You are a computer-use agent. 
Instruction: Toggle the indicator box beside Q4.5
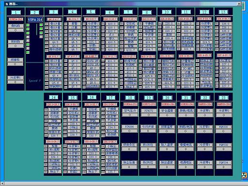pos(46,43)
